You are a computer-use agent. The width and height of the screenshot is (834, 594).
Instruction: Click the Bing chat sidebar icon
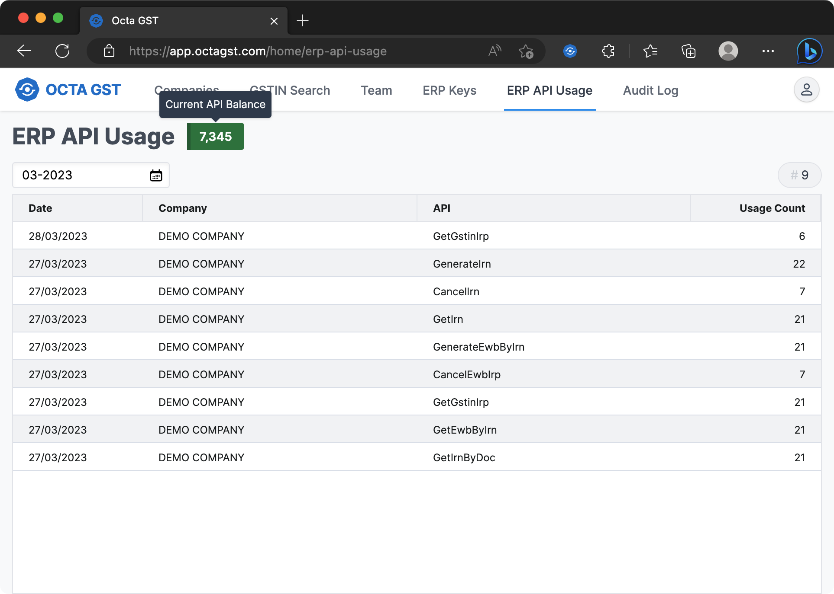click(809, 51)
